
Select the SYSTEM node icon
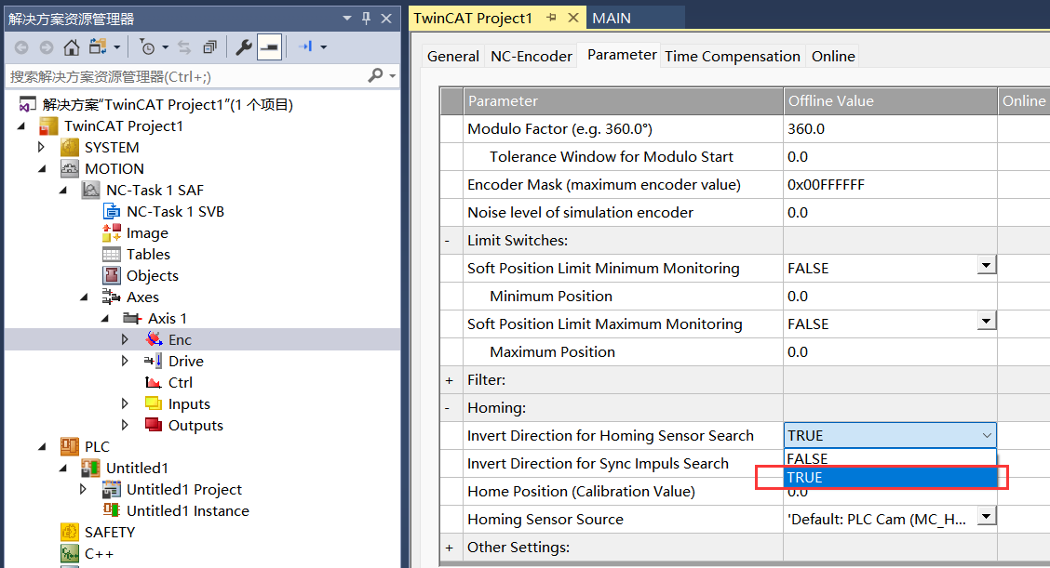[x=70, y=147]
